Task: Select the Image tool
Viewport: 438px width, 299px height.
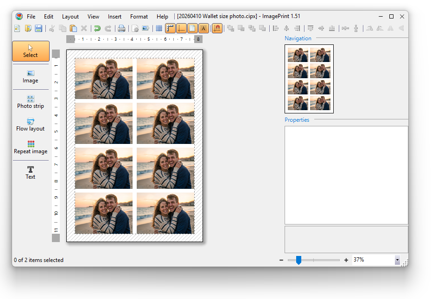Action: point(30,76)
